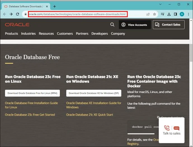Image resolution: width=193 pixels, height=147 pixels.
Task: Open Oracle Database 21c XE Quick Start link
Action: point(90,115)
